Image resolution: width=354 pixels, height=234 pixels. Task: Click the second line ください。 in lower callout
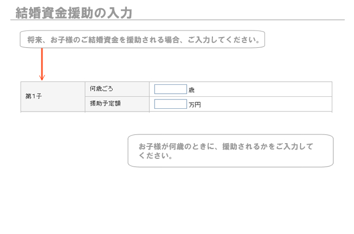[x=156, y=156]
